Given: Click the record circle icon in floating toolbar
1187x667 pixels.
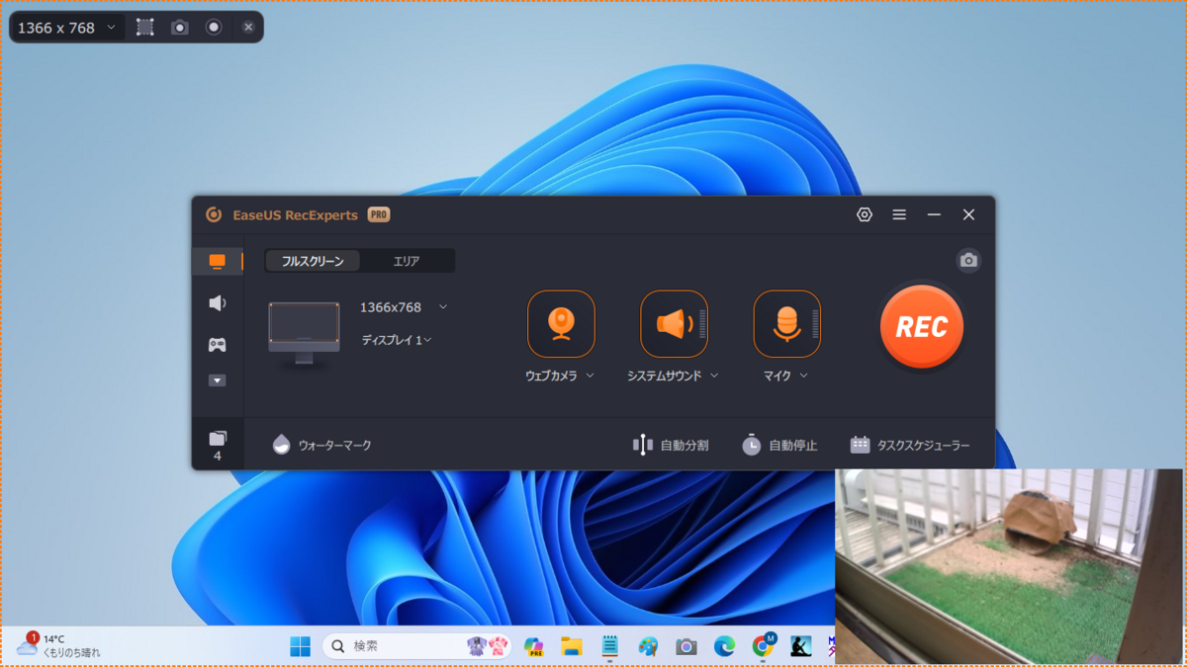Looking at the screenshot, I should pyautogui.click(x=214, y=28).
